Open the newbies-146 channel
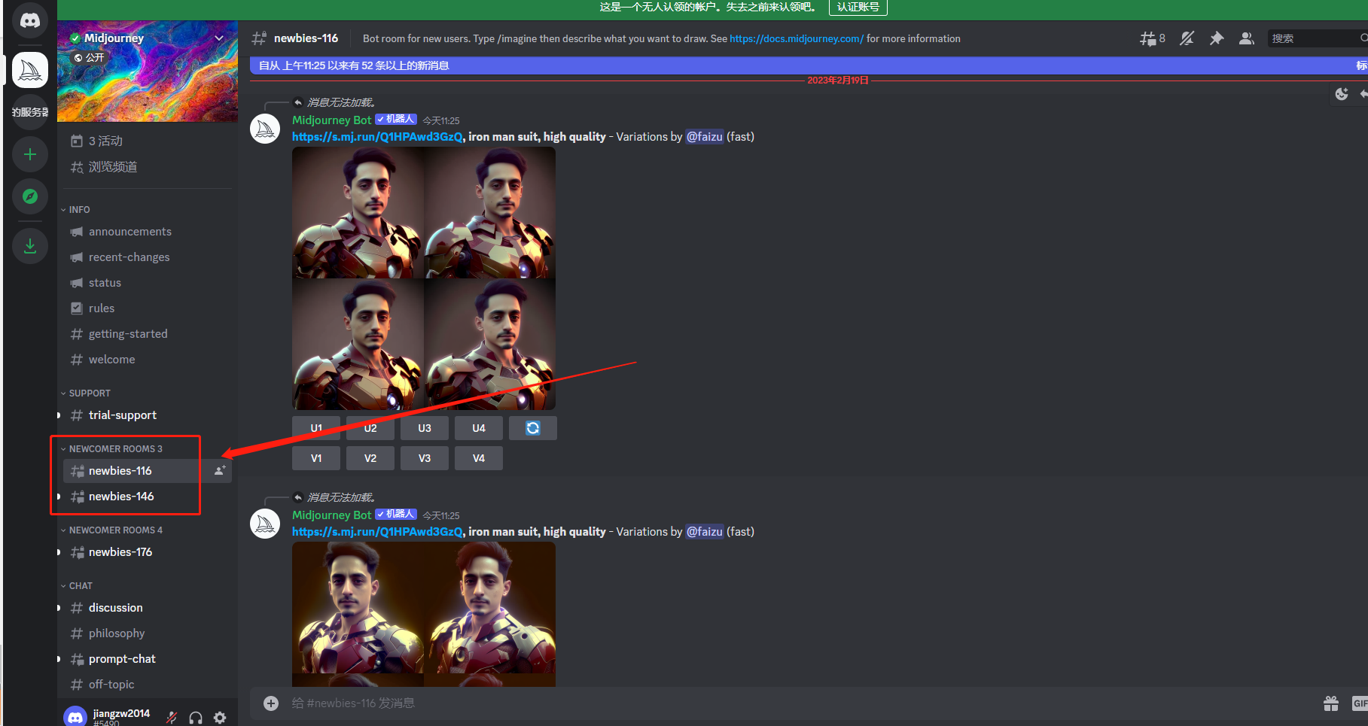Image resolution: width=1368 pixels, height=726 pixels. tap(147, 497)
